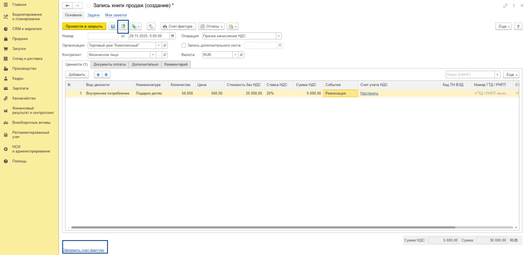
Task: Copy link to this document icon
Action: point(506,6)
